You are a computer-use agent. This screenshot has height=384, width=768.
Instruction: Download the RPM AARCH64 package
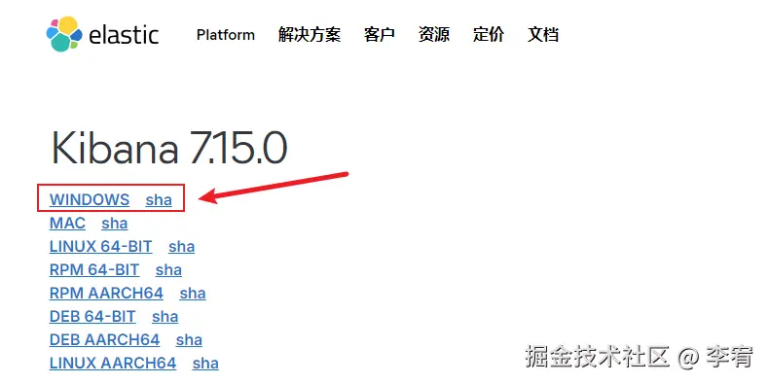pyautogui.click(x=106, y=293)
